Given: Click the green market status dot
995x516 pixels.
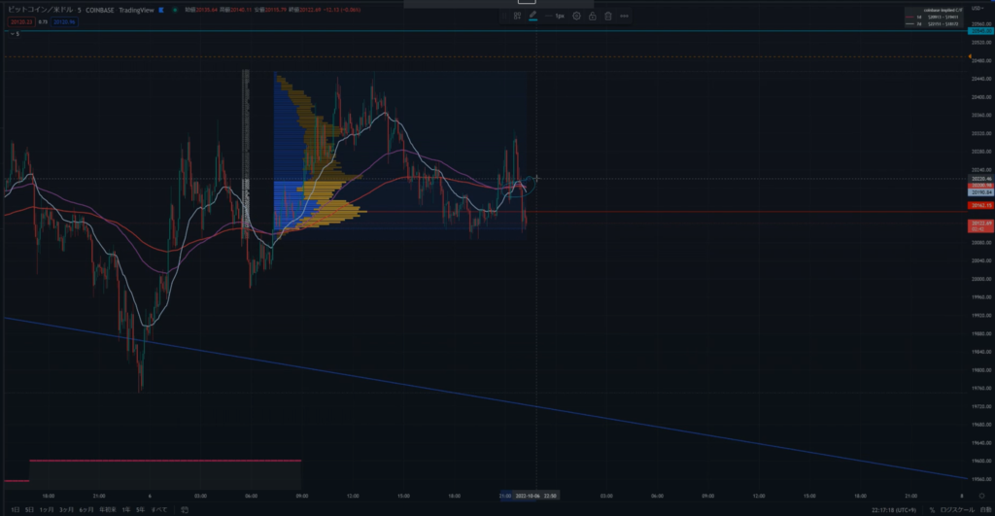Looking at the screenshot, I should pyautogui.click(x=175, y=10).
